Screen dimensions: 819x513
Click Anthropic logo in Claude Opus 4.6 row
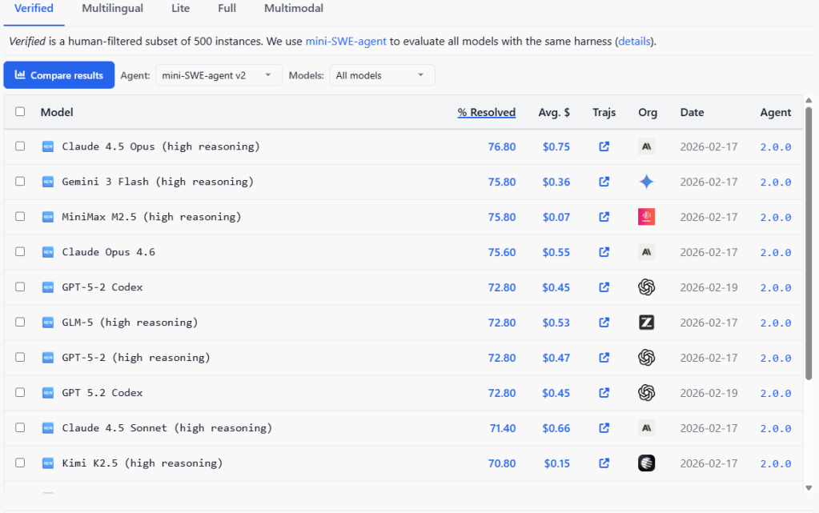click(647, 252)
